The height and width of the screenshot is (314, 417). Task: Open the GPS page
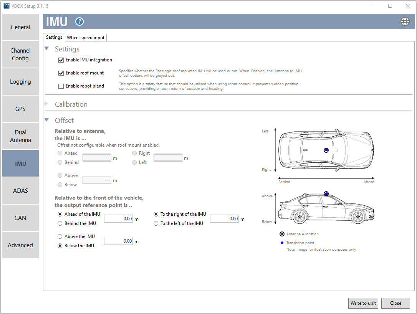point(20,109)
